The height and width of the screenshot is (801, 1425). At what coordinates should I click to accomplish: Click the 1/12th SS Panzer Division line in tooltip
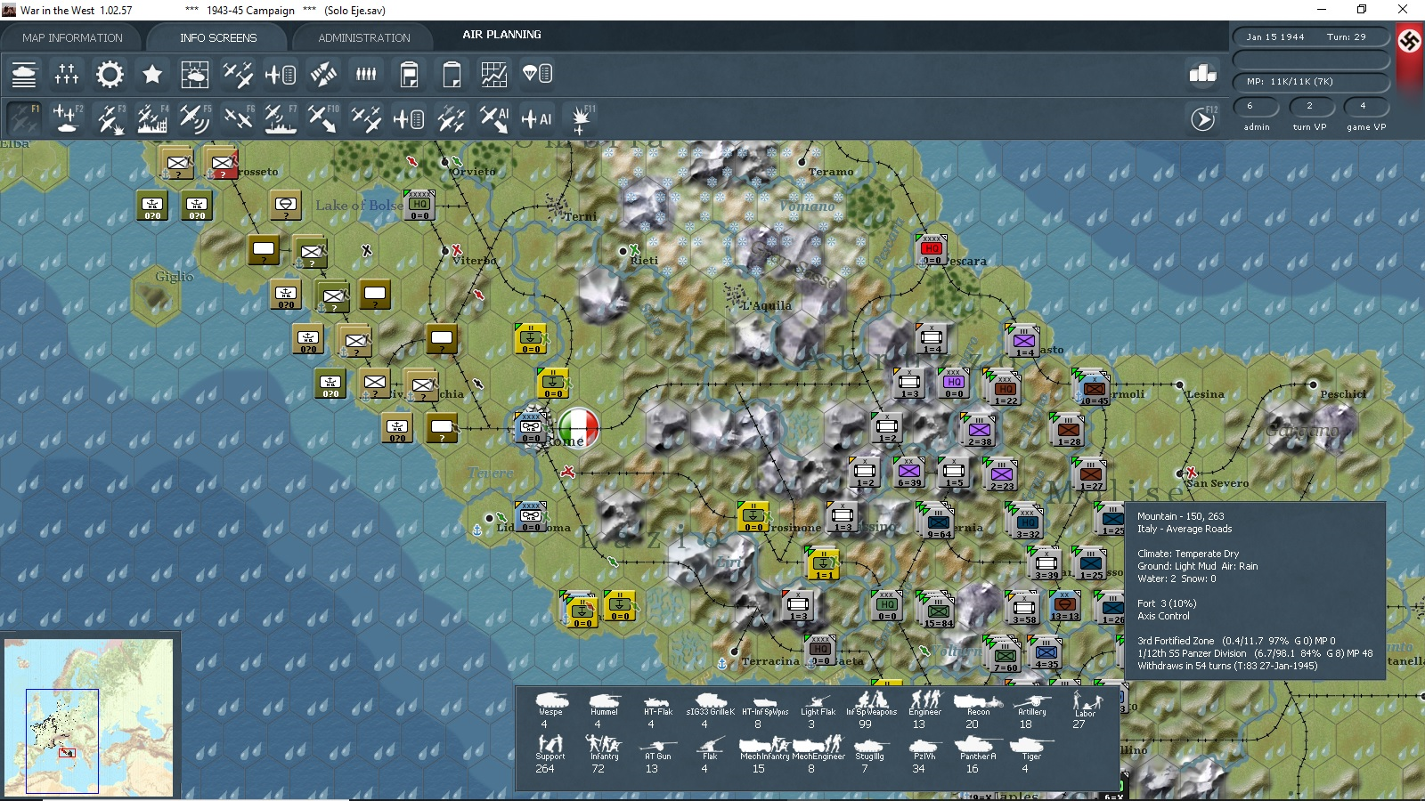point(1255,653)
